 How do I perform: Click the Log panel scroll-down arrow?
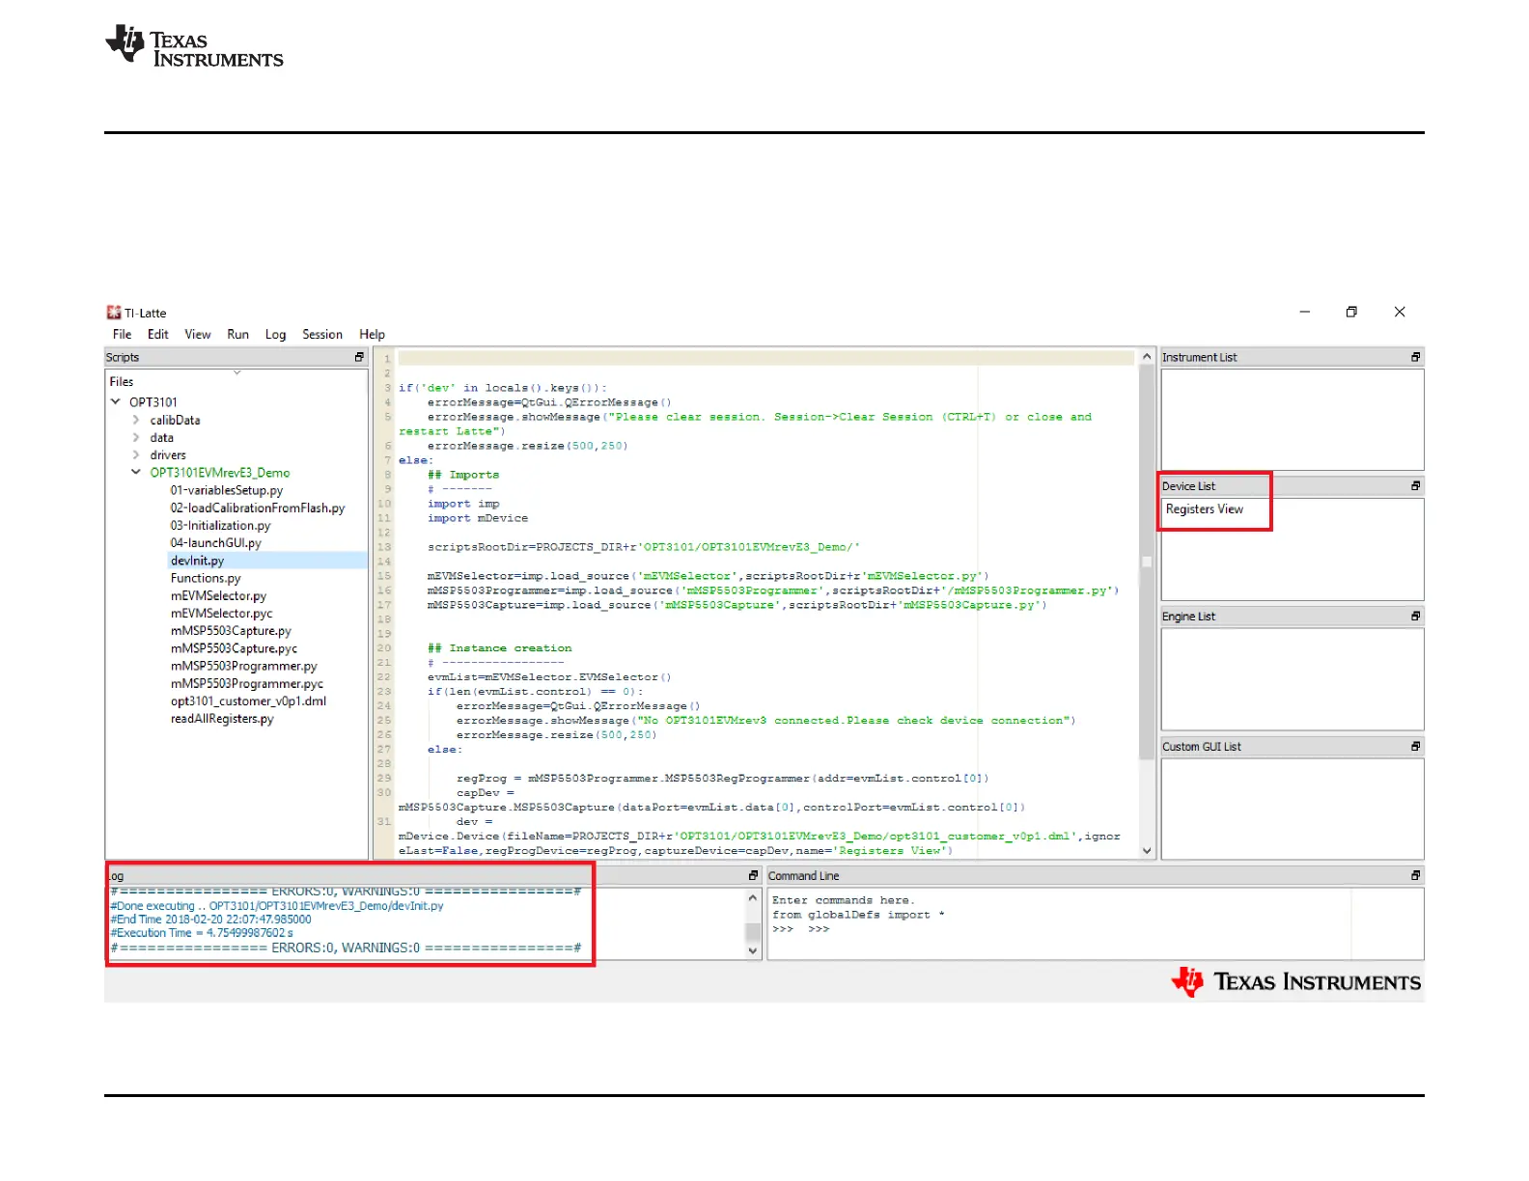753,950
